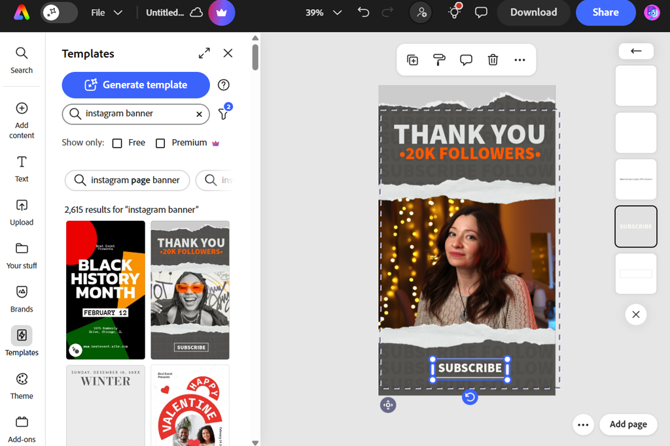Click the rotate handle below SUBSCRIBE
The width and height of the screenshot is (670, 446).
click(x=470, y=398)
